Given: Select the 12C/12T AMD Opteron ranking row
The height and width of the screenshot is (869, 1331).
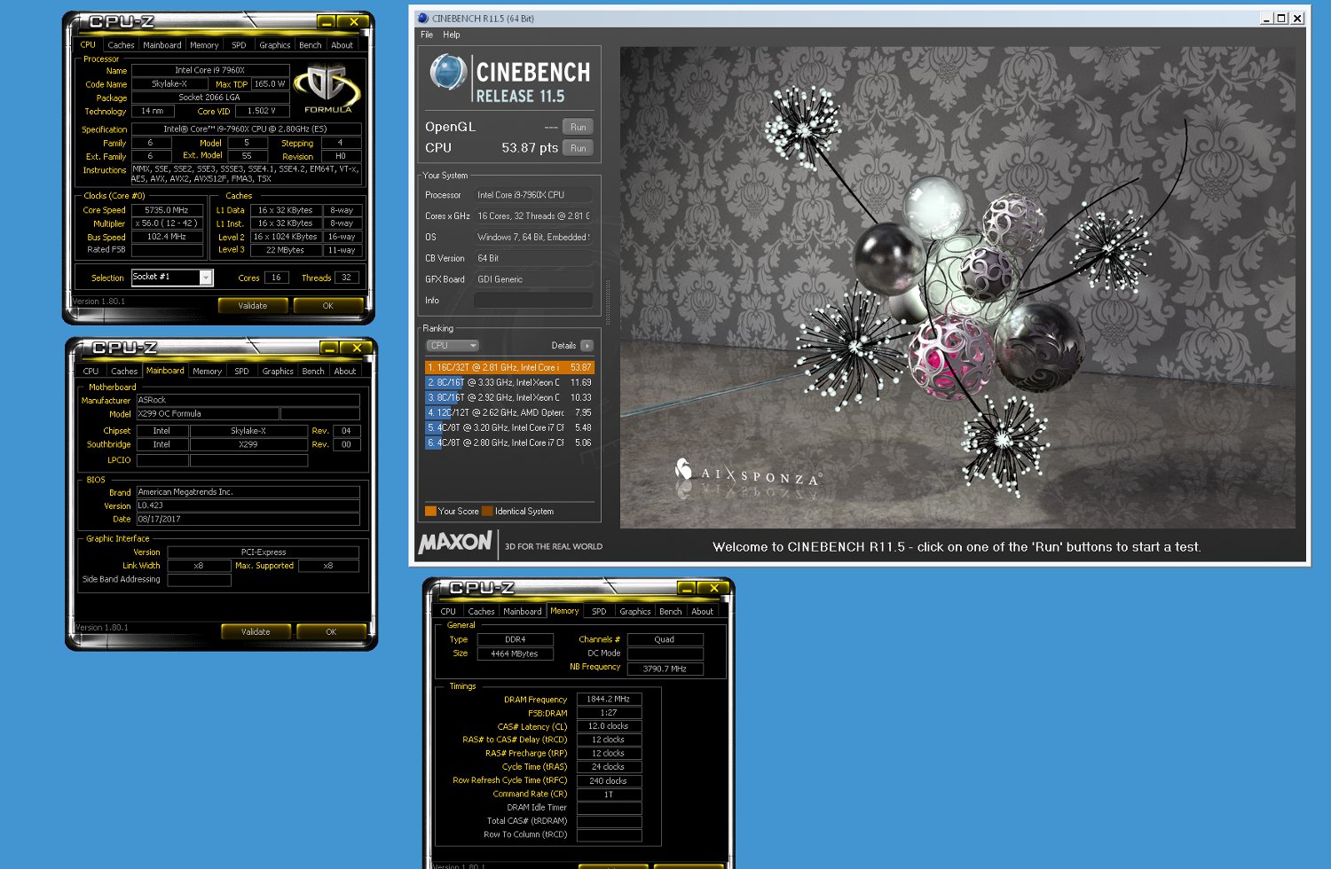Looking at the screenshot, I should click(509, 412).
